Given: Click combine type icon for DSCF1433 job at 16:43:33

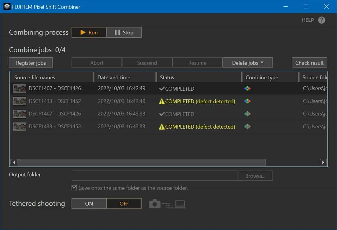Looking at the screenshot, I should (247, 127).
